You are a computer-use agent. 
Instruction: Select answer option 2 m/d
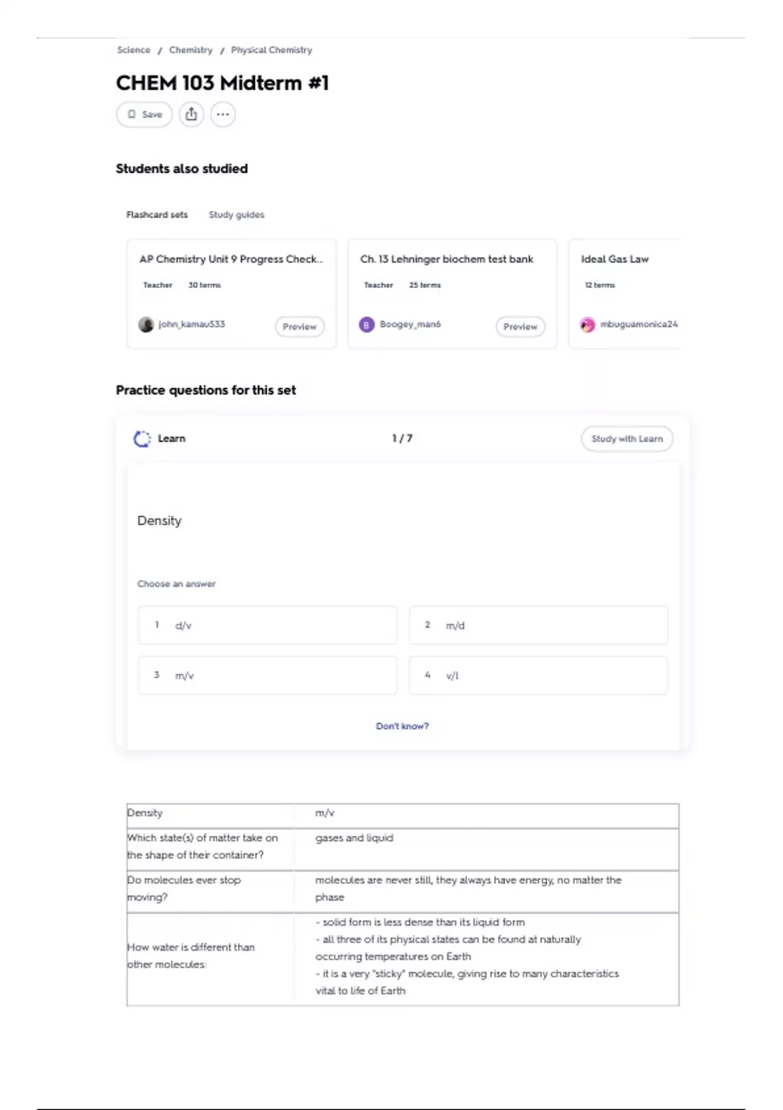coord(538,626)
